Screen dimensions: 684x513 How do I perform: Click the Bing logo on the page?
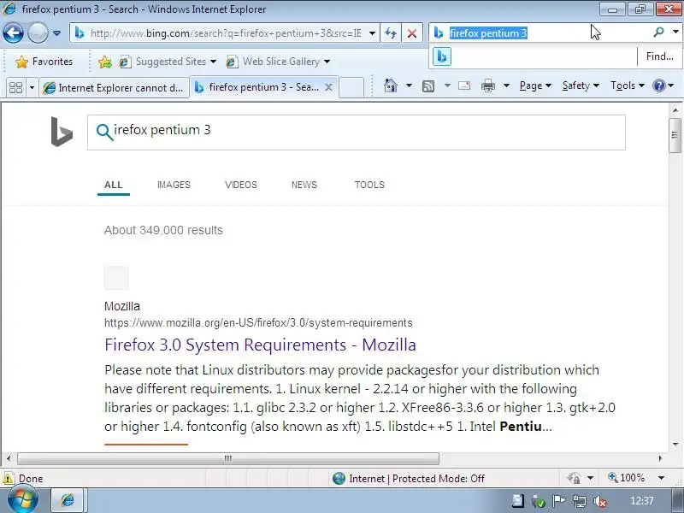coord(62,132)
